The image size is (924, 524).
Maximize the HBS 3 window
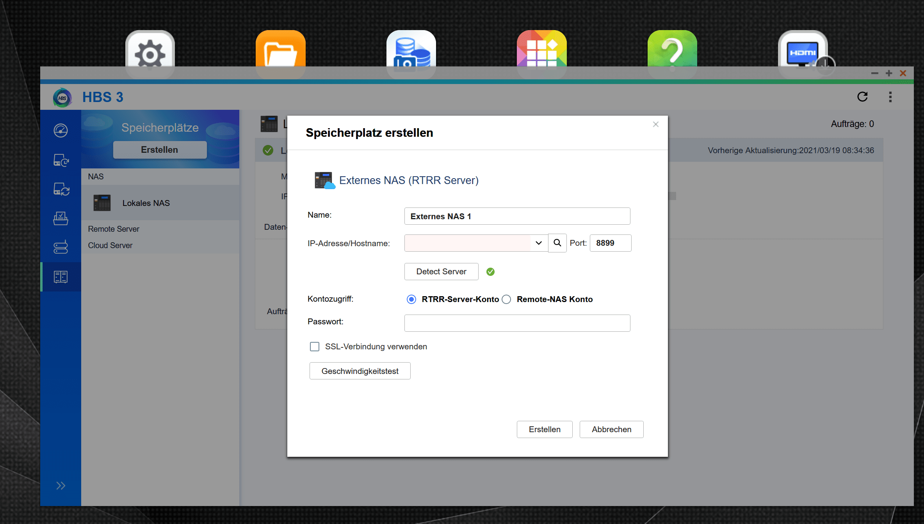coord(889,73)
